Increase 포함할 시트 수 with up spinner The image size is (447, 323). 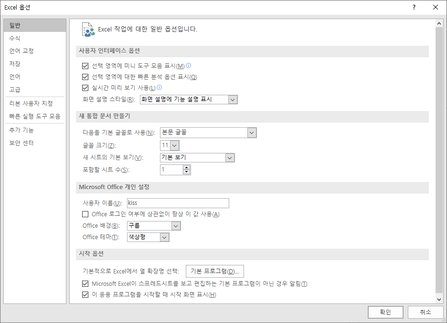pos(186,168)
